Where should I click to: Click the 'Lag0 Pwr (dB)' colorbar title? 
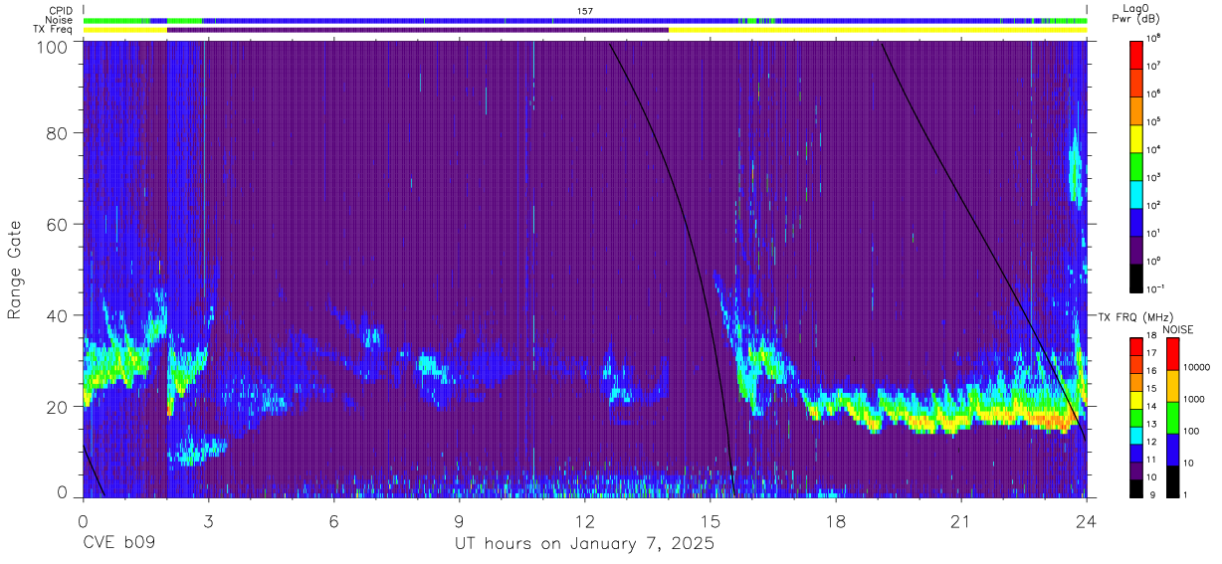(x=1136, y=14)
